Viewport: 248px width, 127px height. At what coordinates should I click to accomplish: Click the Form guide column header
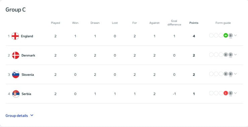pyautogui.click(x=223, y=23)
